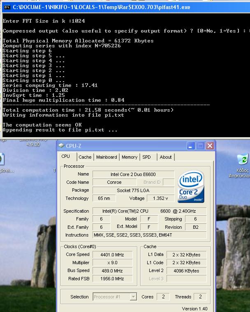The height and width of the screenshot is (312, 250).
Task: Open the Memory tab in CPU-Z
Action: click(x=130, y=157)
